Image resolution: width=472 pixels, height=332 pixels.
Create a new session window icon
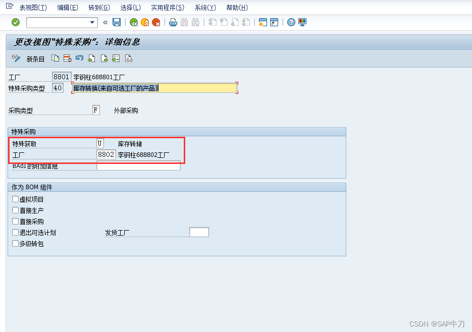click(263, 22)
